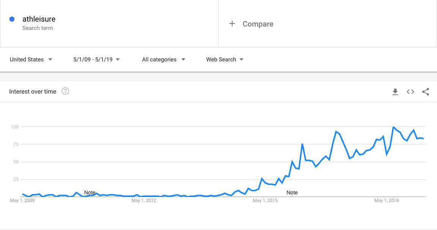
Task: Open the embed code icon
Action: click(410, 92)
